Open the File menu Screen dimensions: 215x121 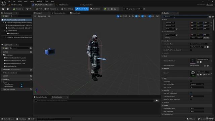tap(9, 2)
